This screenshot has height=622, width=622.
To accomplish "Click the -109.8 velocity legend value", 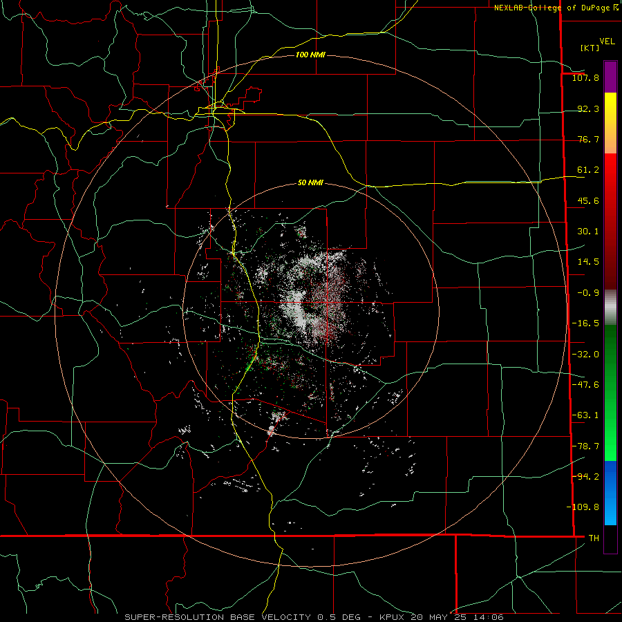I will coord(583,507).
